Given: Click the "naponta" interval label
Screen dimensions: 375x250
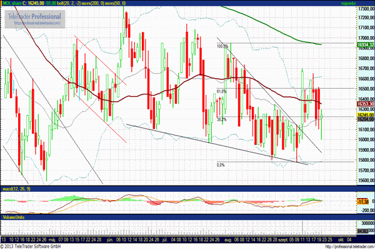Looking at the screenshot, I should pyautogui.click(x=348, y=3).
